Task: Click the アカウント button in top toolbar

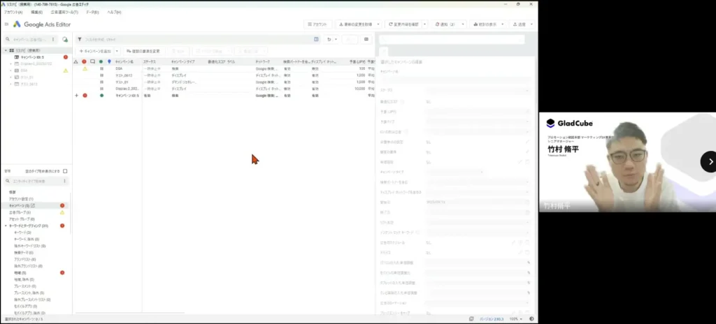Action: pos(318,24)
